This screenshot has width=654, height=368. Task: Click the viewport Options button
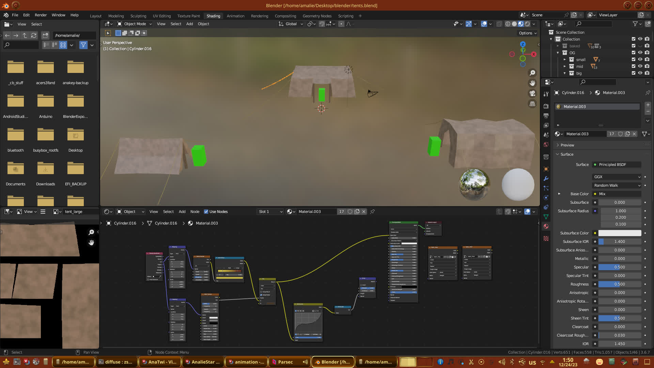[527, 33]
